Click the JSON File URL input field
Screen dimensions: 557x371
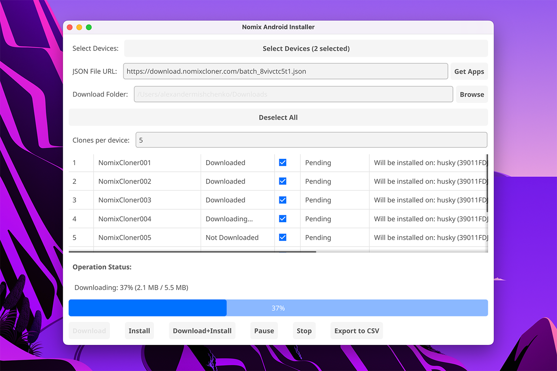click(285, 71)
